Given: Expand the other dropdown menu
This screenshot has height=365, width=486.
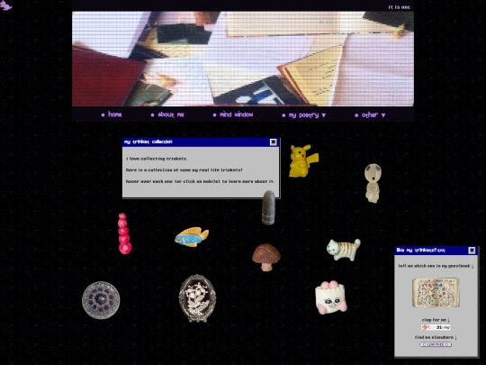Looking at the screenshot, I should [x=370, y=115].
